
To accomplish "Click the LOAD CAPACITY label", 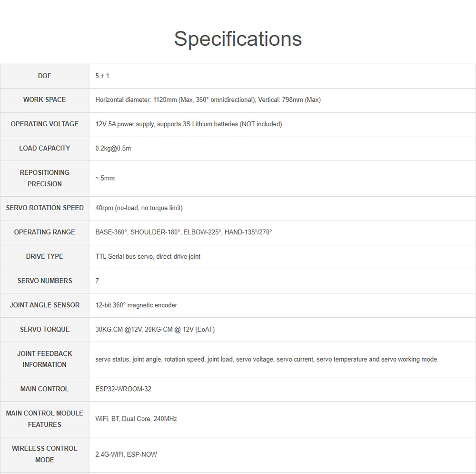I will pos(44,148).
